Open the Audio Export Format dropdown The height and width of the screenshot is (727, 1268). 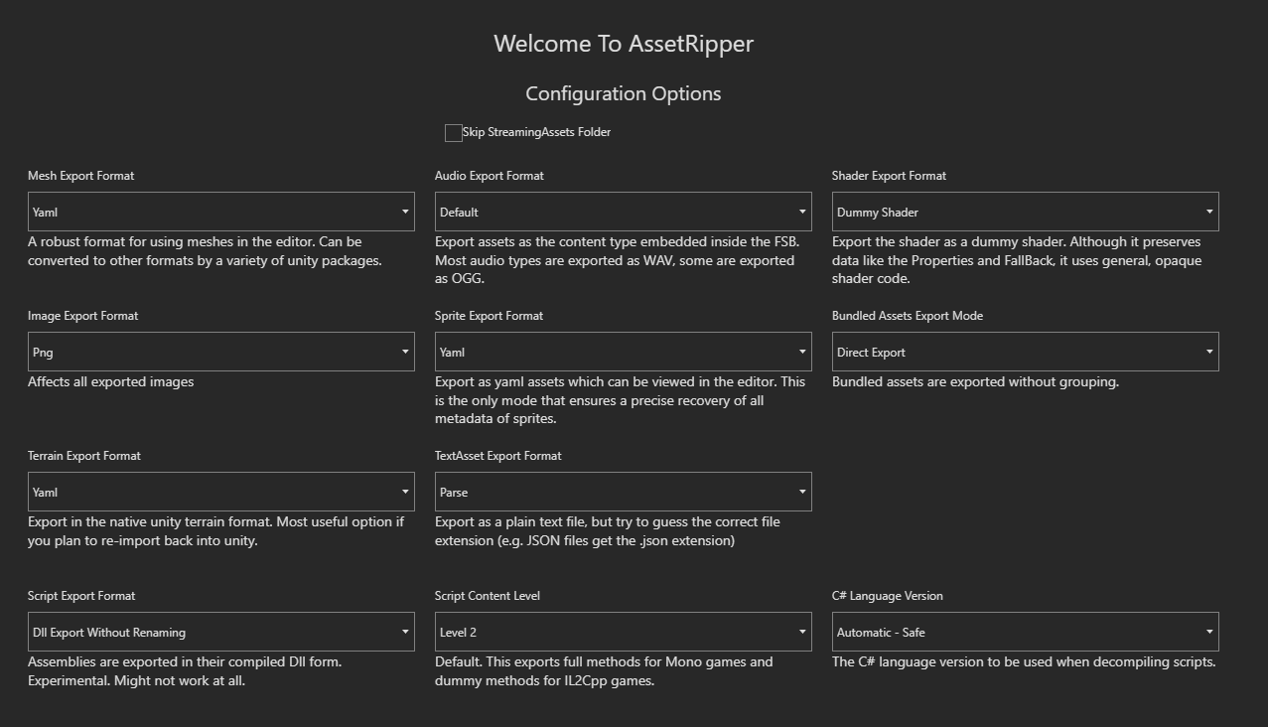point(624,212)
